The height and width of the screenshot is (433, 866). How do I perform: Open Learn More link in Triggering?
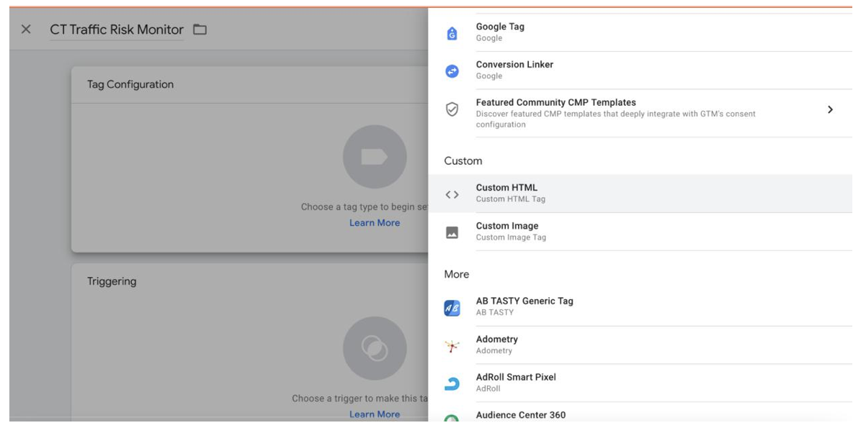375,414
